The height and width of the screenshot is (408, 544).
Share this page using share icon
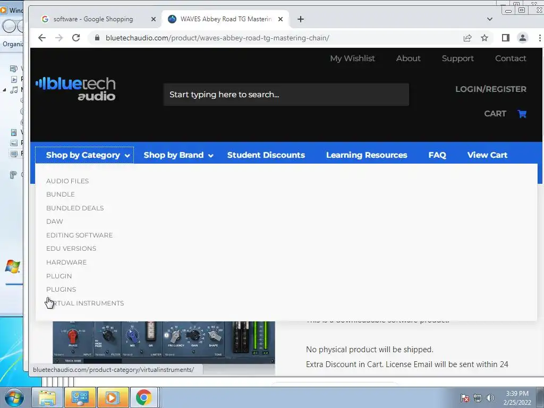point(467,38)
